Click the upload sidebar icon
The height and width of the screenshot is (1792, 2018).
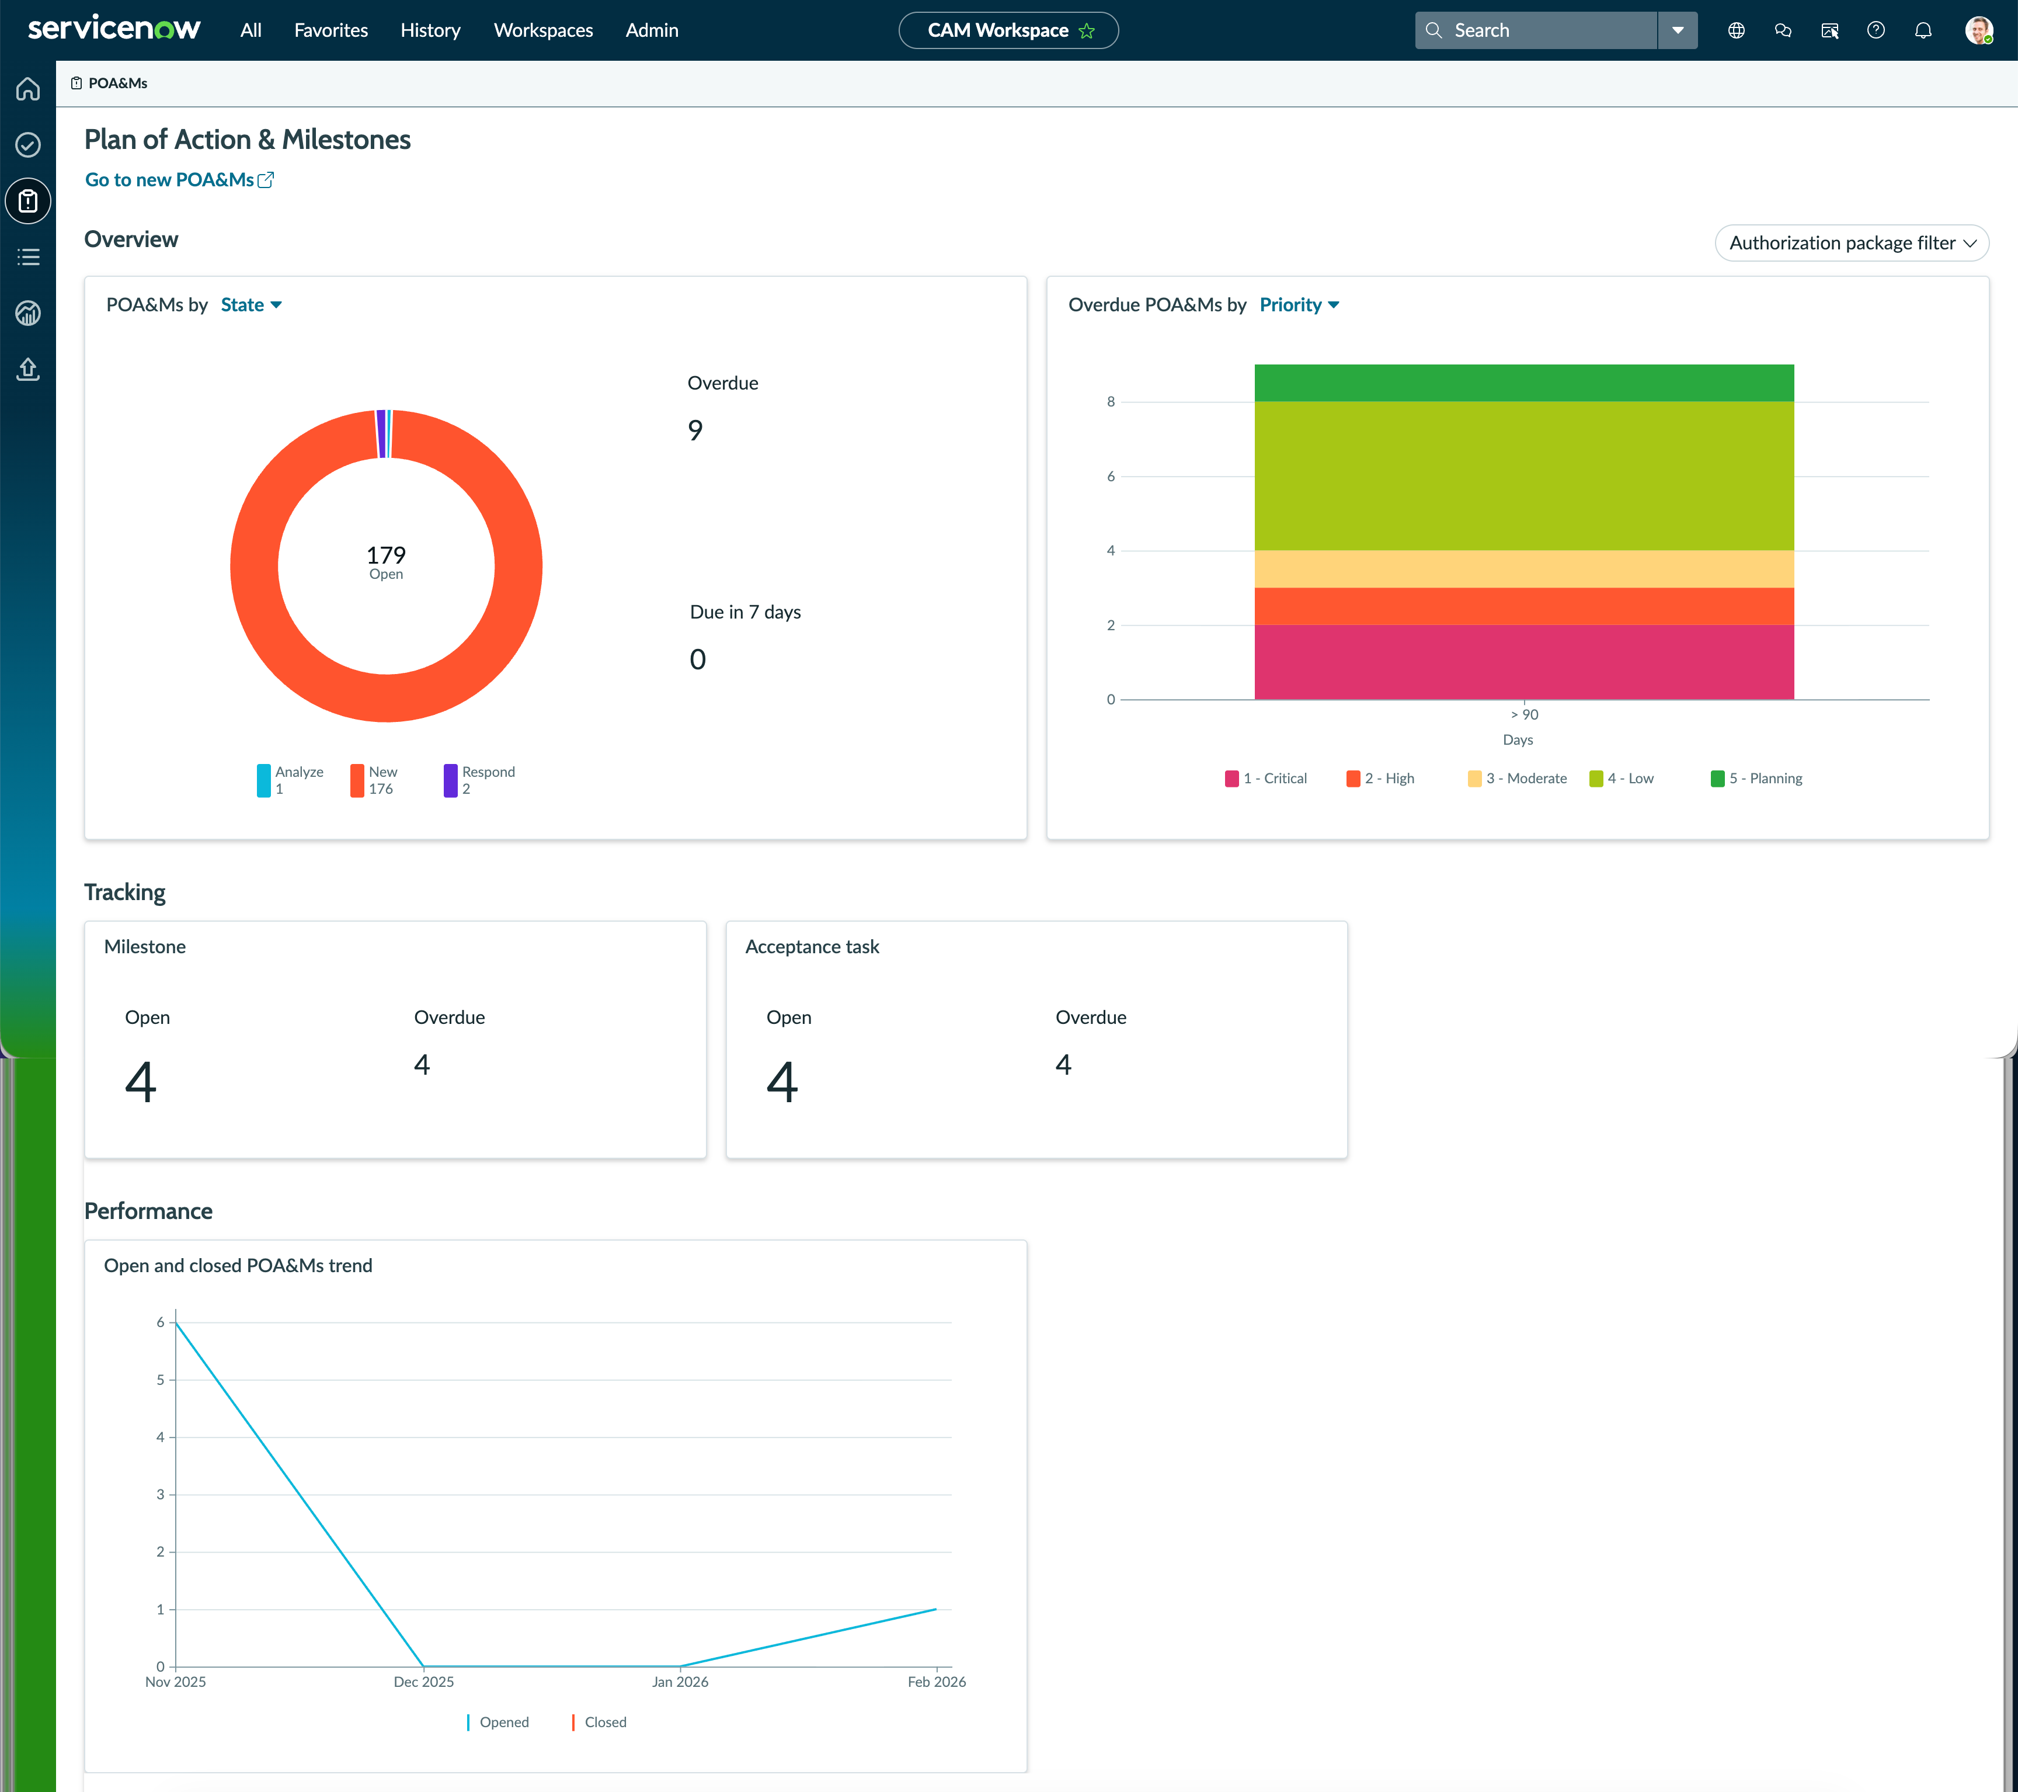[27, 369]
